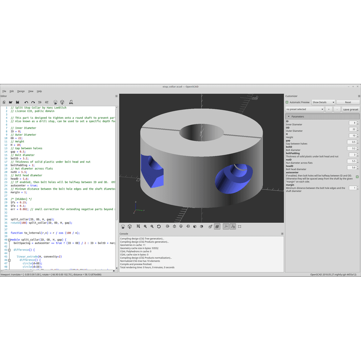Viewport: 361px width, 361px height.
Task: Click Render icon in viewport toolbar
Action: point(130,227)
